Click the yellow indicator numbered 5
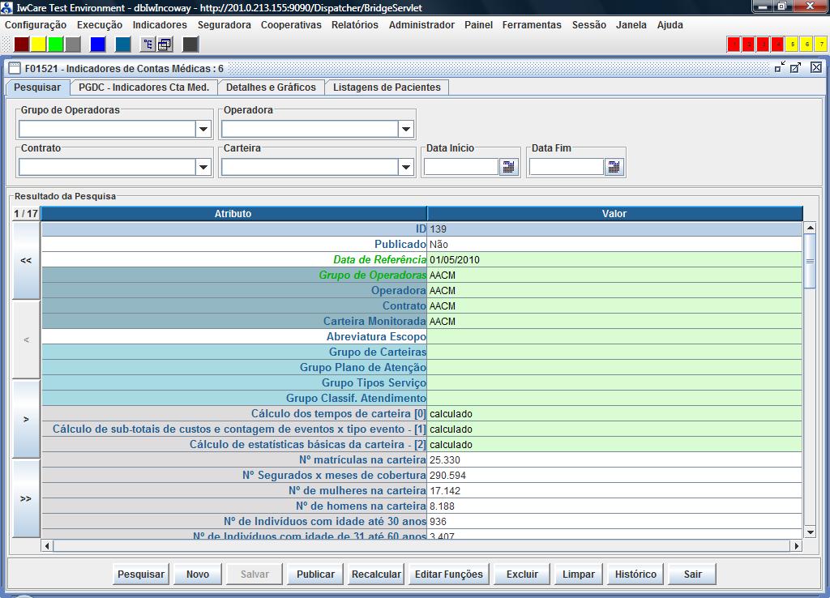 793,45
